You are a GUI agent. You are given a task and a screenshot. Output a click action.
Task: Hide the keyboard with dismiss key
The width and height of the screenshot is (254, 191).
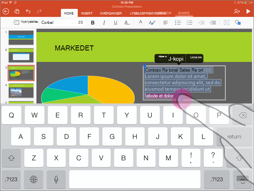pyautogui.click(x=243, y=179)
